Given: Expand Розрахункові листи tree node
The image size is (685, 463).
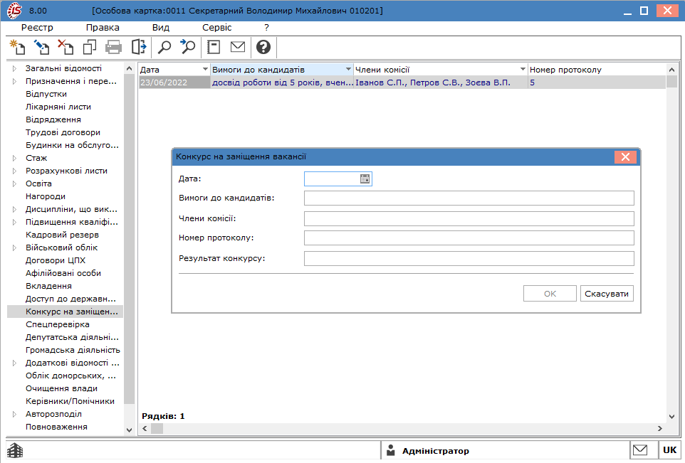Looking at the screenshot, I should (14, 171).
